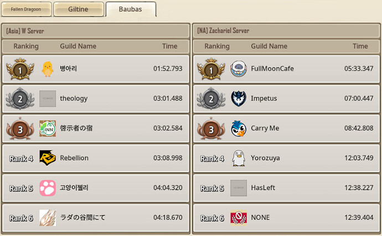Click the Rebellion guild logo icon

[x=48, y=158]
